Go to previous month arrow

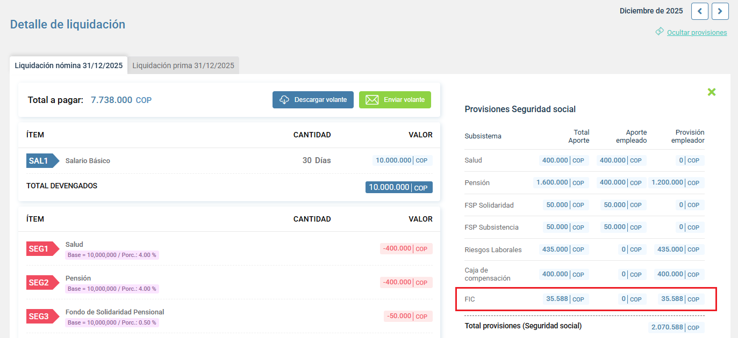(x=699, y=11)
